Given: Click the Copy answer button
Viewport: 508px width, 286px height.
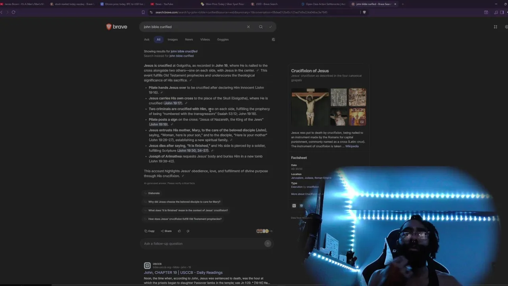Looking at the screenshot, I should 150,231.
